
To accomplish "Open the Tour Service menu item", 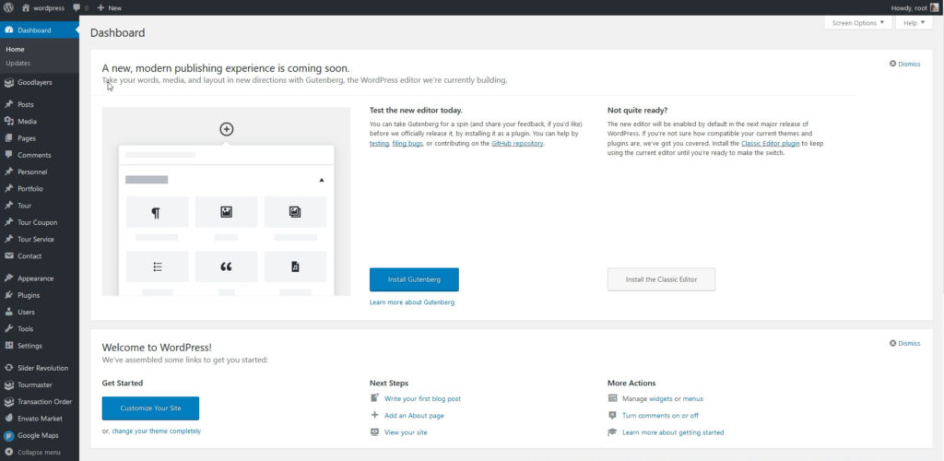I will click(39, 239).
